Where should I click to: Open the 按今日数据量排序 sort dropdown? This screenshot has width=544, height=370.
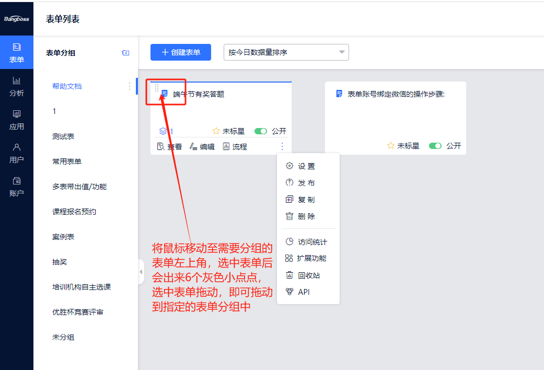tap(286, 52)
